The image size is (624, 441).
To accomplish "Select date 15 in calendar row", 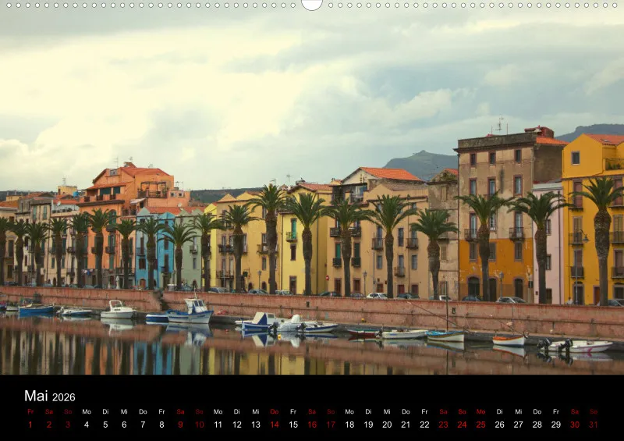I will pyautogui.click(x=293, y=425).
